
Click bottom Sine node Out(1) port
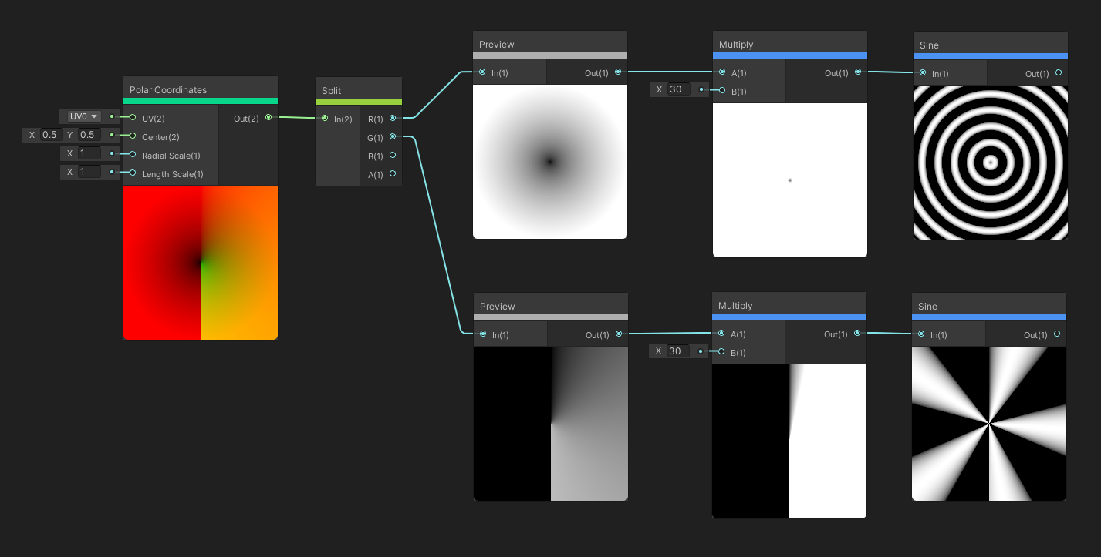pyautogui.click(x=1056, y=334)
